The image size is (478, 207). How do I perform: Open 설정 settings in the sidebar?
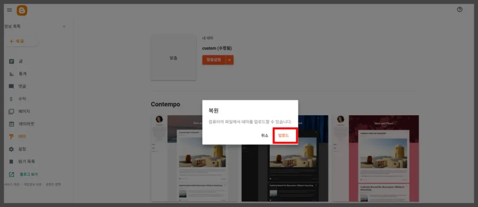pos(22,149)
